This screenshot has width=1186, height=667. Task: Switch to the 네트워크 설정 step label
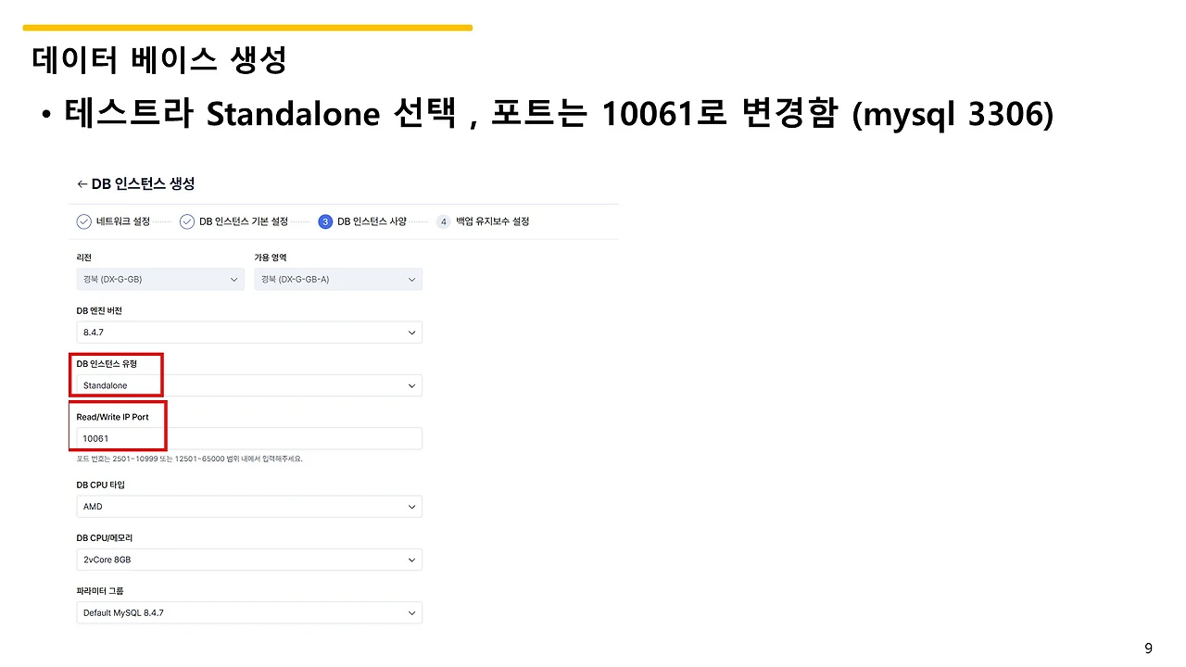click(x=123, y=221)
